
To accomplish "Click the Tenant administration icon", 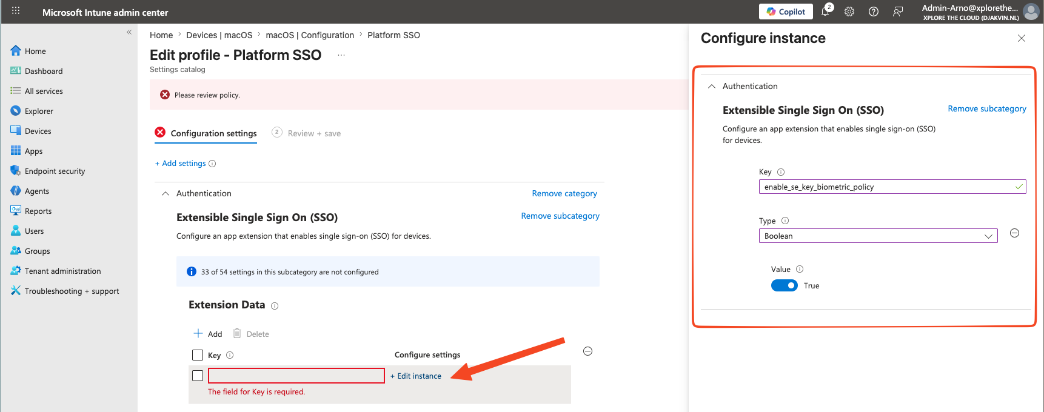I will pos(16,271).
